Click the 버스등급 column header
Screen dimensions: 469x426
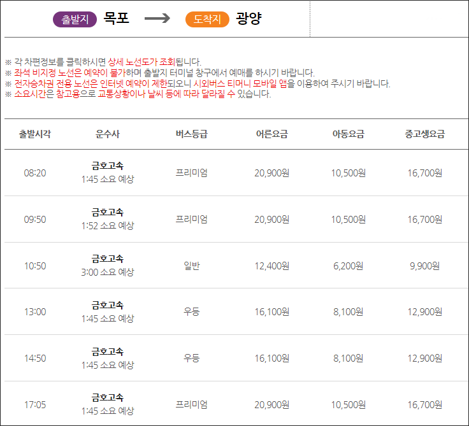tap(191, 134)
